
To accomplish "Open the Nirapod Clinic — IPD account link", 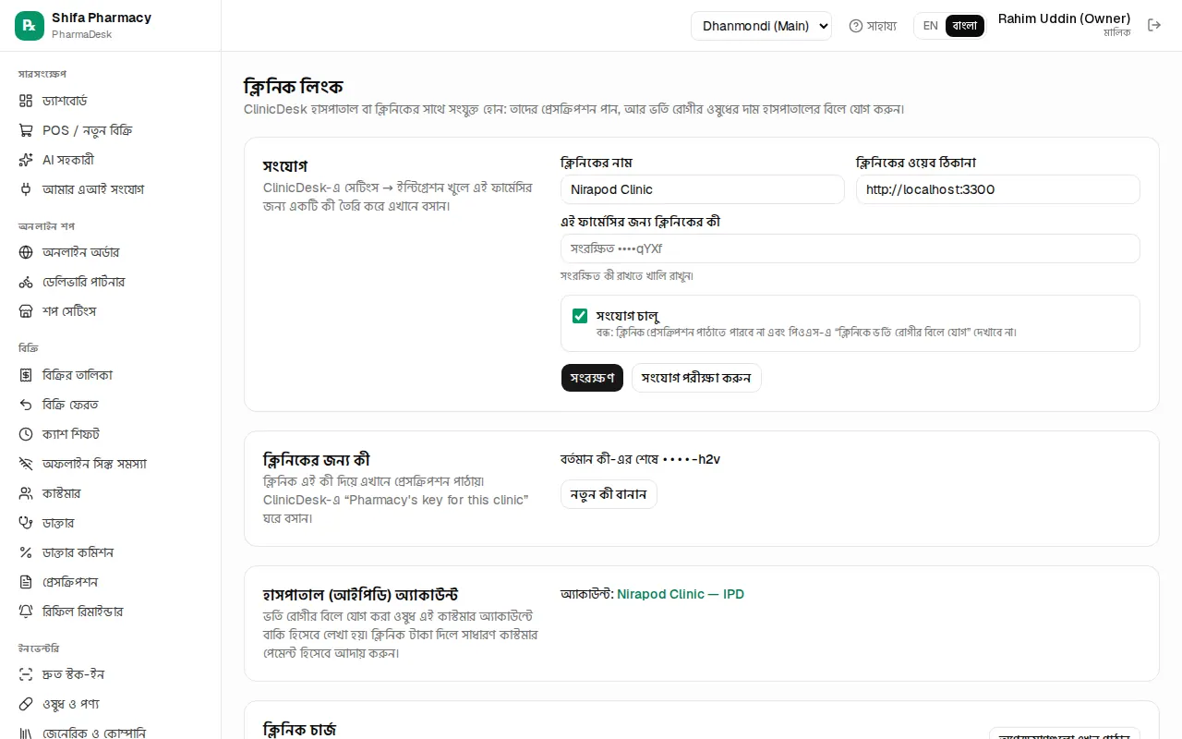I will point(681,594).
